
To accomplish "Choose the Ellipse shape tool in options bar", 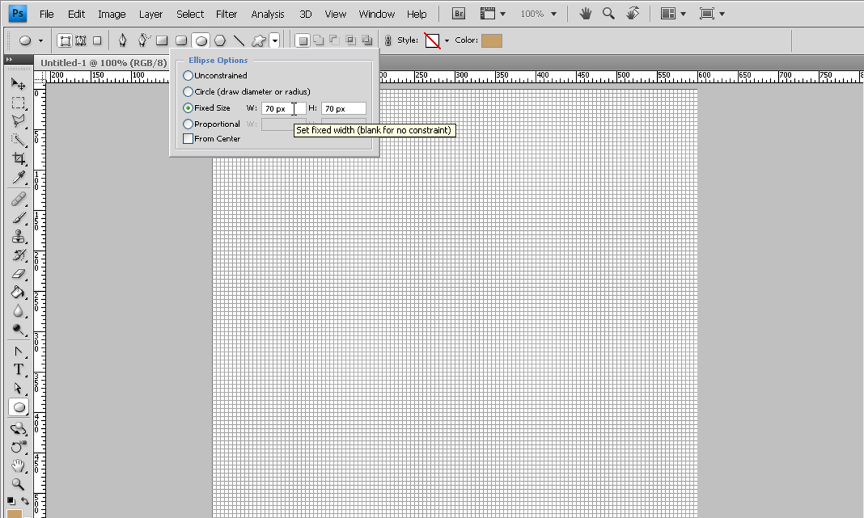I will 201,40.
